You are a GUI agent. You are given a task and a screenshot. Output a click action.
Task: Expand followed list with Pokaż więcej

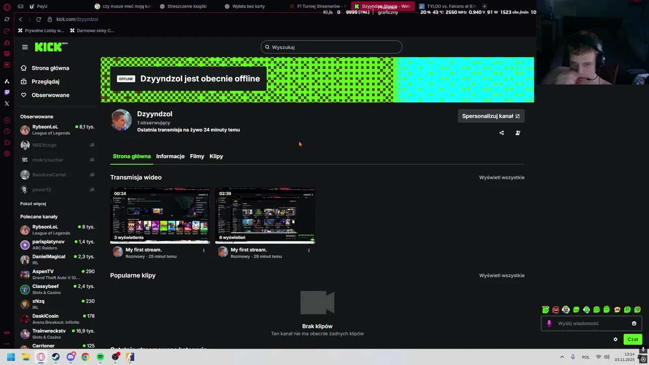[x=33, y=204]
